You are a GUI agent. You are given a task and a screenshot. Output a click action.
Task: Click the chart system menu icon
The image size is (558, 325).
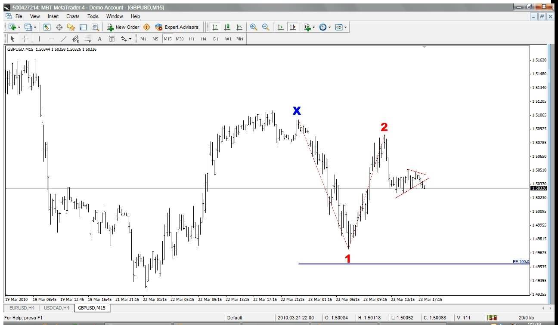(x=9, y=16)
